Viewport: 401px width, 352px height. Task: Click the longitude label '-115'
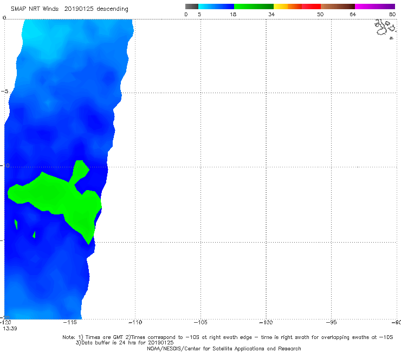click(x=70, y=322)
